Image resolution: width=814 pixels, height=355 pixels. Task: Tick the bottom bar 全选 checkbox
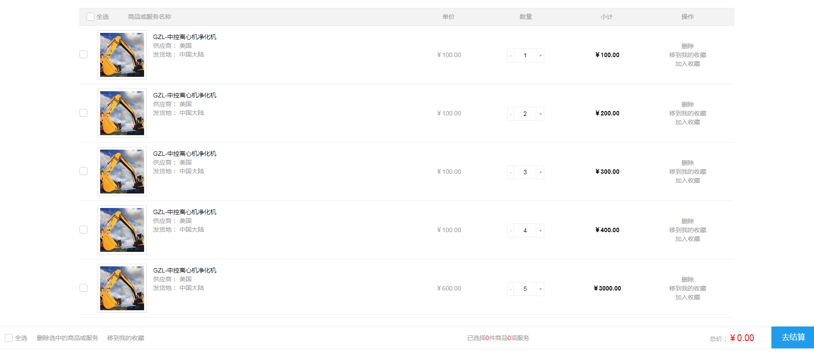(9, 338)
